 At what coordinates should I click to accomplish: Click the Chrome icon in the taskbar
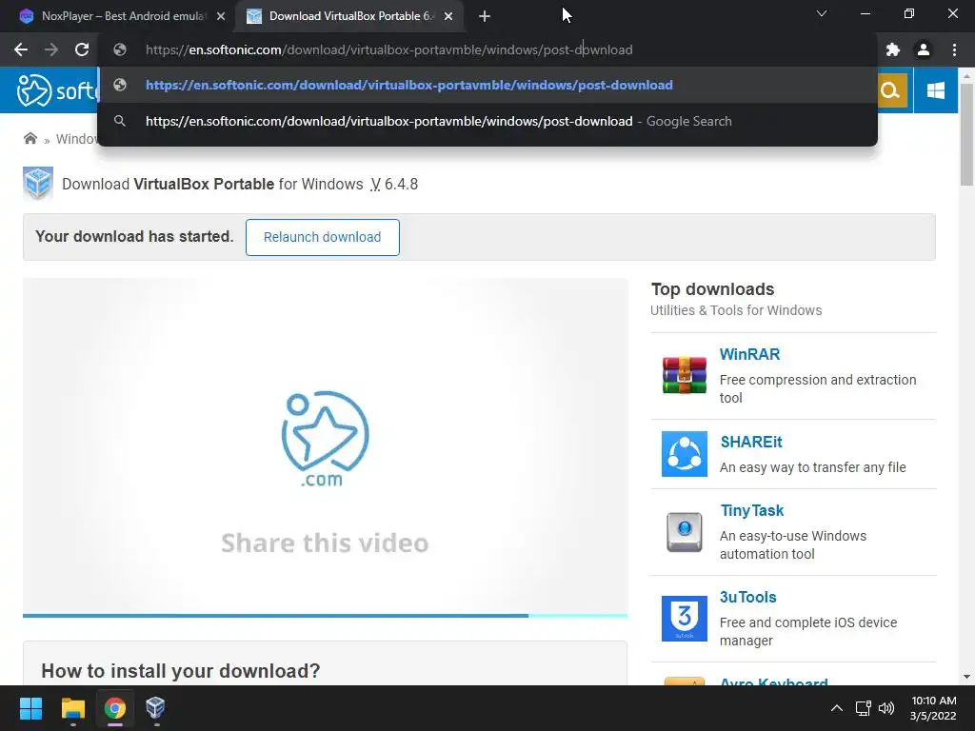tap(114, 708)
